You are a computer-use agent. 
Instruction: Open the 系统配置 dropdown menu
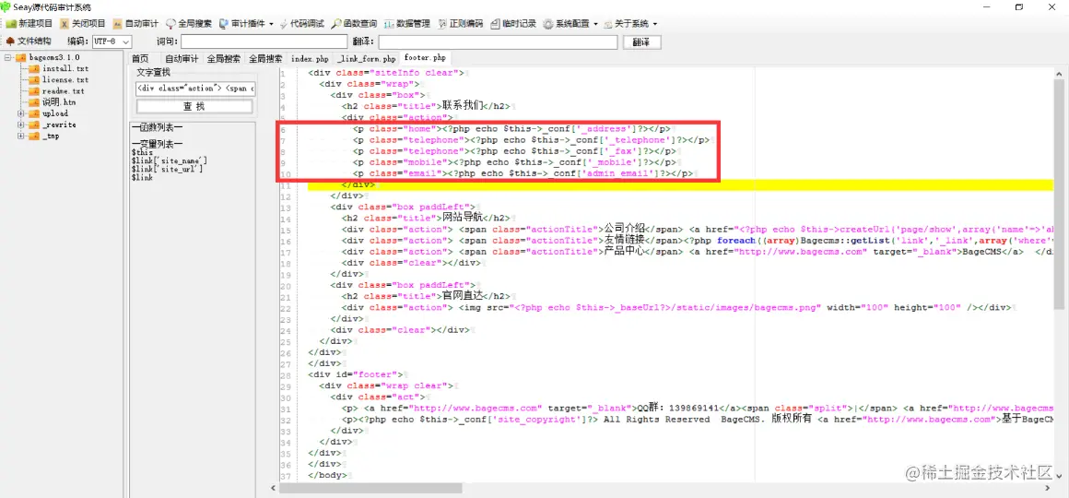click(570, 23)
